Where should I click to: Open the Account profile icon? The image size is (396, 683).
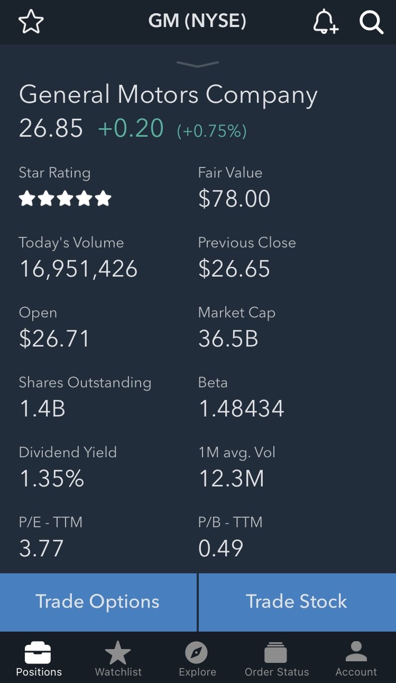pyautogui.click(x=356, y=653)
